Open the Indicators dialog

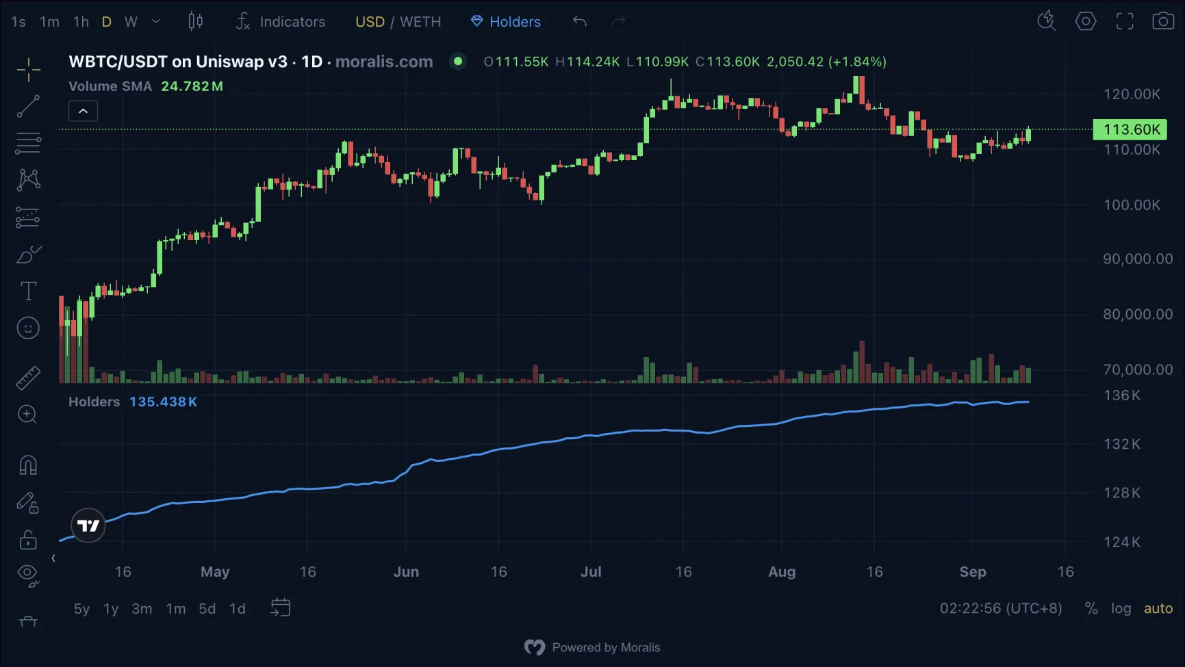(281, 21)
